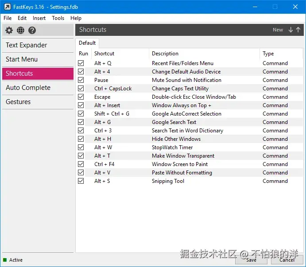The image size is (306, 267).
Task: Uncheck the Escape shortcut checkbox
Action: point(81,97)
